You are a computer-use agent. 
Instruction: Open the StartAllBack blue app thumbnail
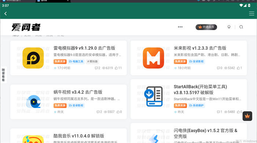pyautogui.click(x=153, y=97)
